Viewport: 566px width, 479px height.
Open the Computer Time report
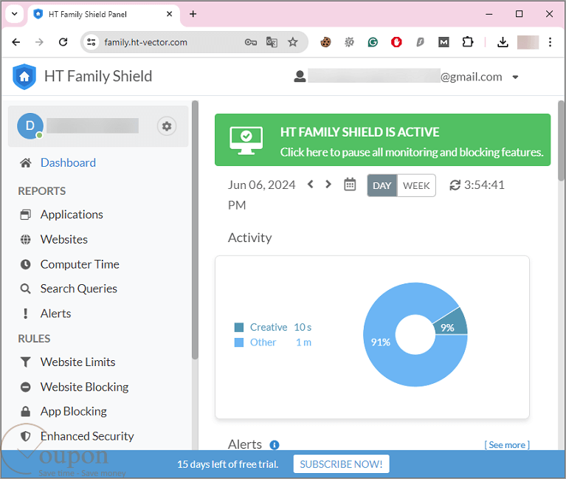point(80,264)
